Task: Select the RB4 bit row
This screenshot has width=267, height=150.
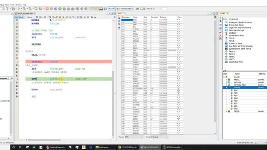Action: [245, 98]
